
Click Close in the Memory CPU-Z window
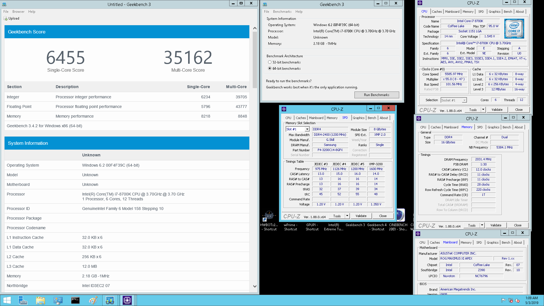point(518,225)
